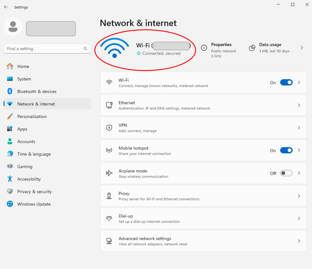Click the Properties info icon
Image resolution: width=312 pixels, height=269 pixels.
point(204,48)
